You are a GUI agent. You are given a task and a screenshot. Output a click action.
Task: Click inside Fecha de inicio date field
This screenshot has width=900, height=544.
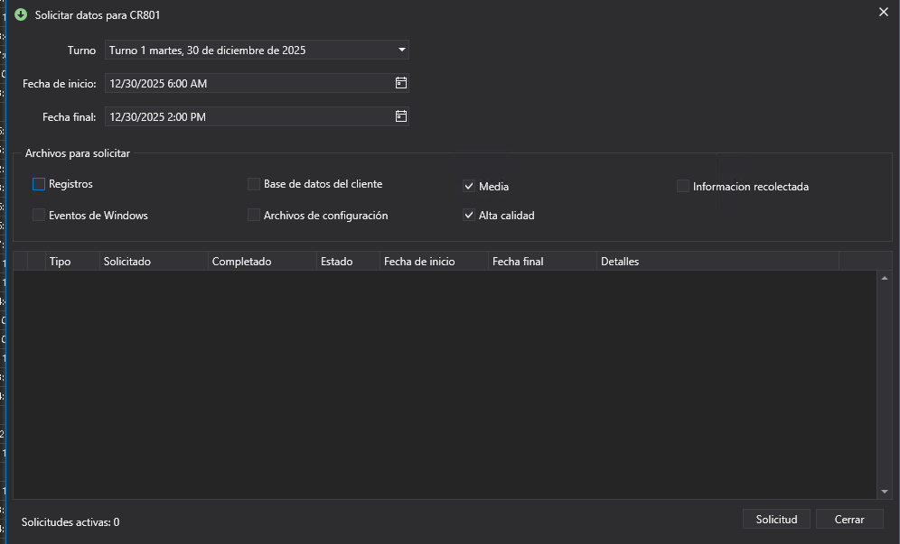coord(244,83)
